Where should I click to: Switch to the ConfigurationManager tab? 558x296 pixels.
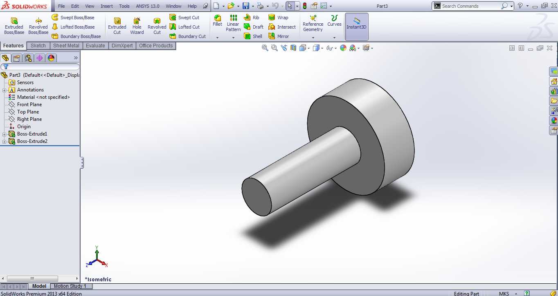click(x=28, y=58)
